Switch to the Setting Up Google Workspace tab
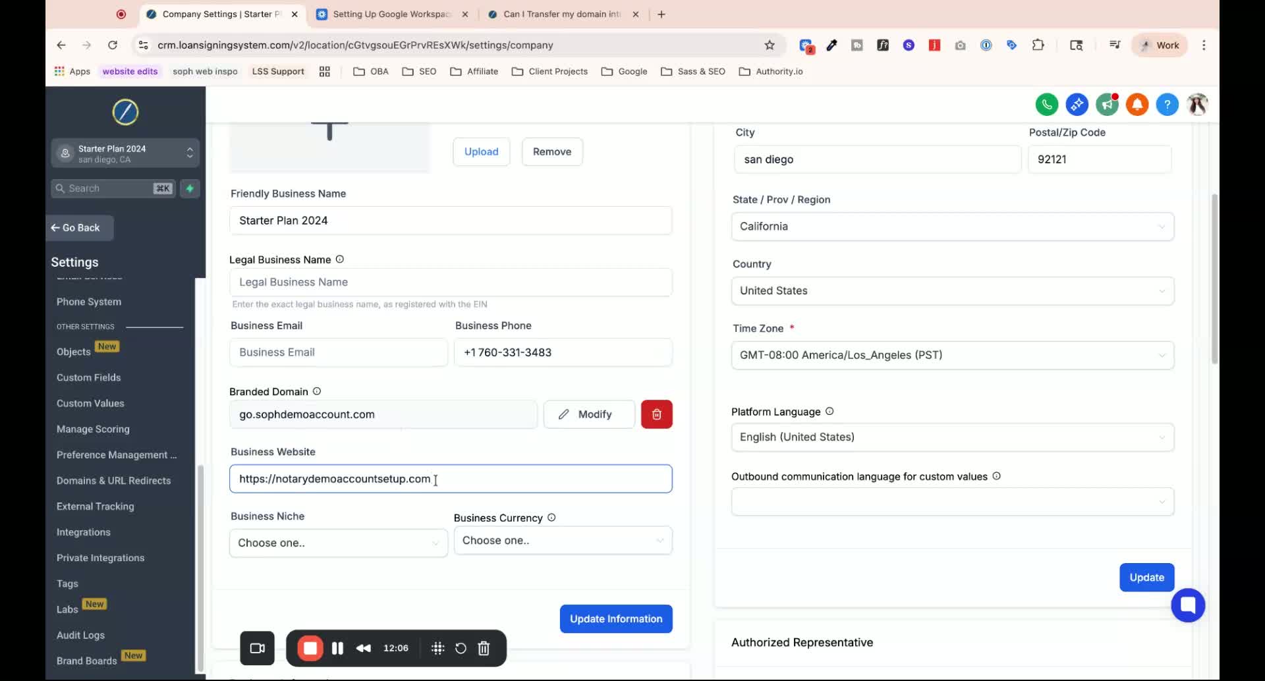The image size is (1265, 681). (391, 14)
